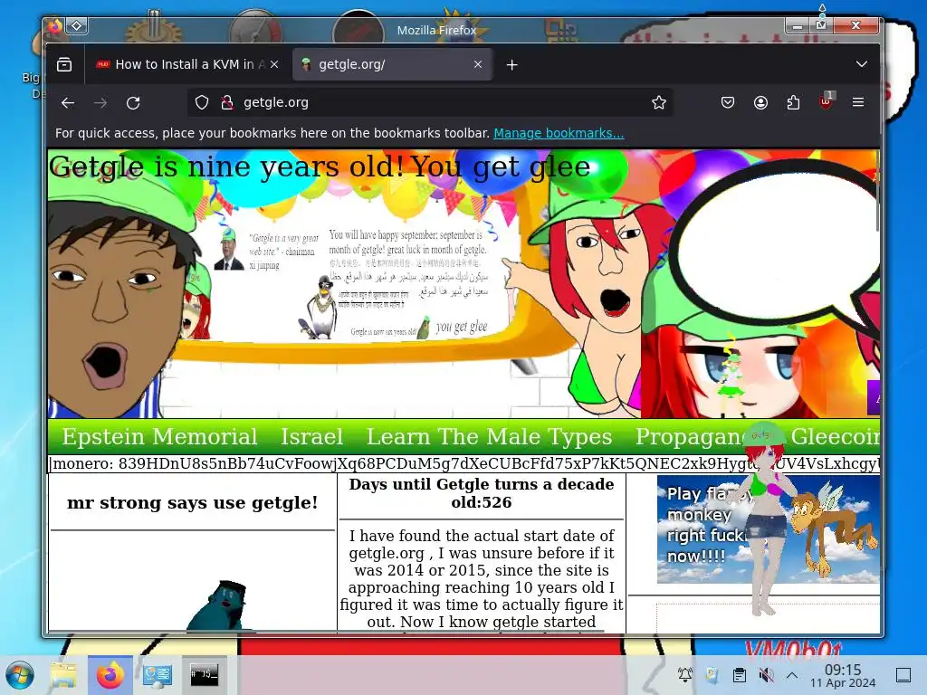Bookmark this page with star icon
The image size is (927, 695).
click(659, 103)
